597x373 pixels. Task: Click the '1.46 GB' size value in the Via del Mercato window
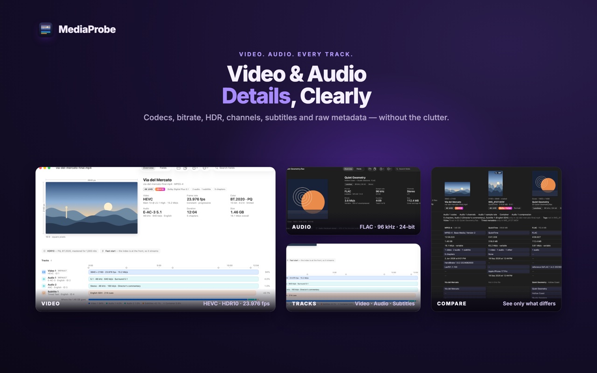[x=237, y=212]
